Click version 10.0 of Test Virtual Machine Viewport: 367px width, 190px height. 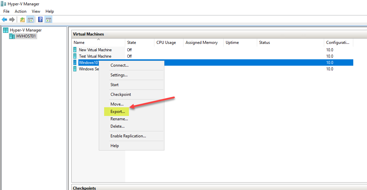click(x=329, y=56)
